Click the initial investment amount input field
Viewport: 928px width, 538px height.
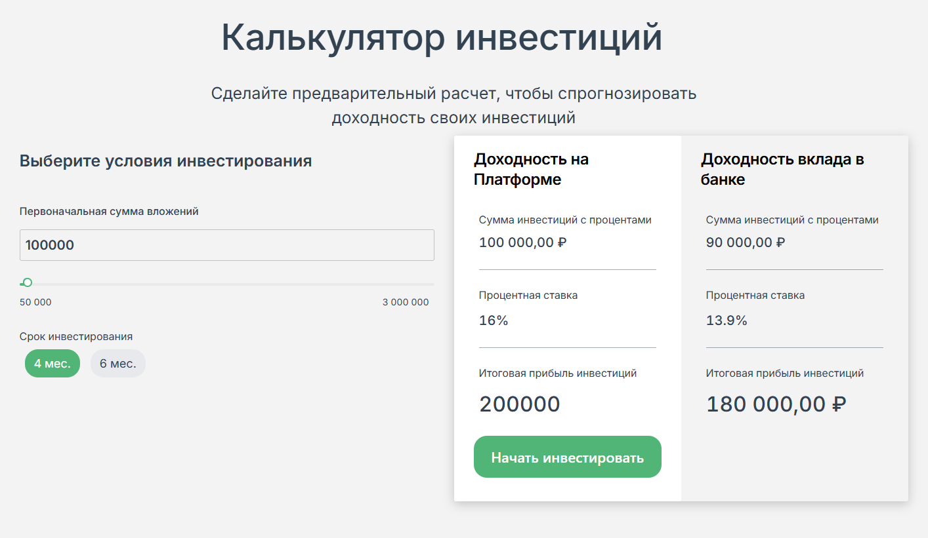226,245
